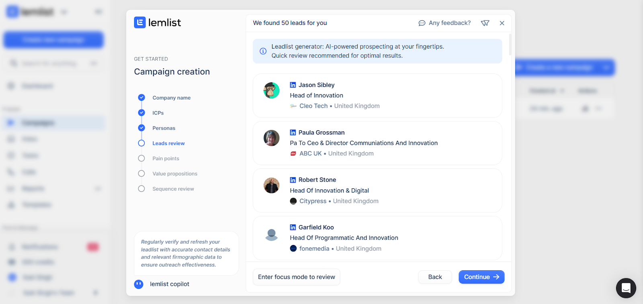This screenshot has height=304, width=643.
Task: Select the completed ICPs step circle
Action: pyautogui.click(x=141, y=113)
